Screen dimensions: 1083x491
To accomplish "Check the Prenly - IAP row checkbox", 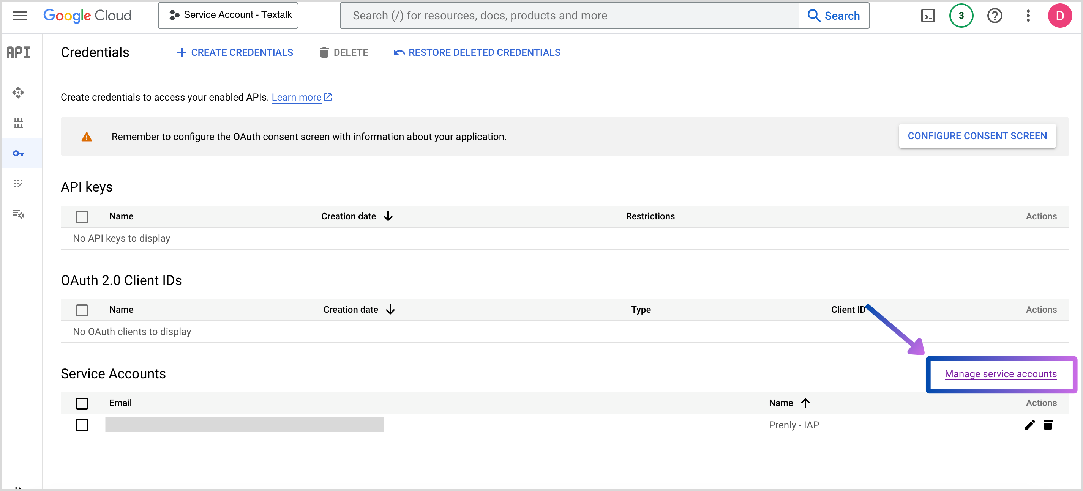I will coord(82,425).
